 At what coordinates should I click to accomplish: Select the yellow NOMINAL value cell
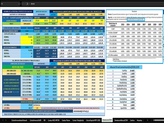pyautogui.click(x=27, y=37)
